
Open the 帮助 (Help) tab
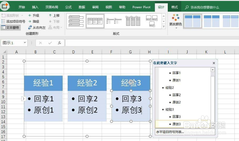point(122,7)
